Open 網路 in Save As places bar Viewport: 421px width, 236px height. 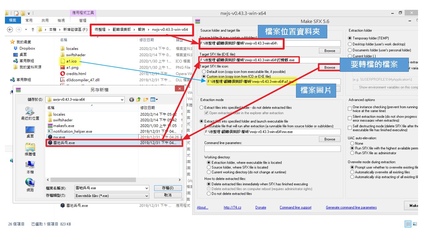pyautogui.click(x=30, y=185)
